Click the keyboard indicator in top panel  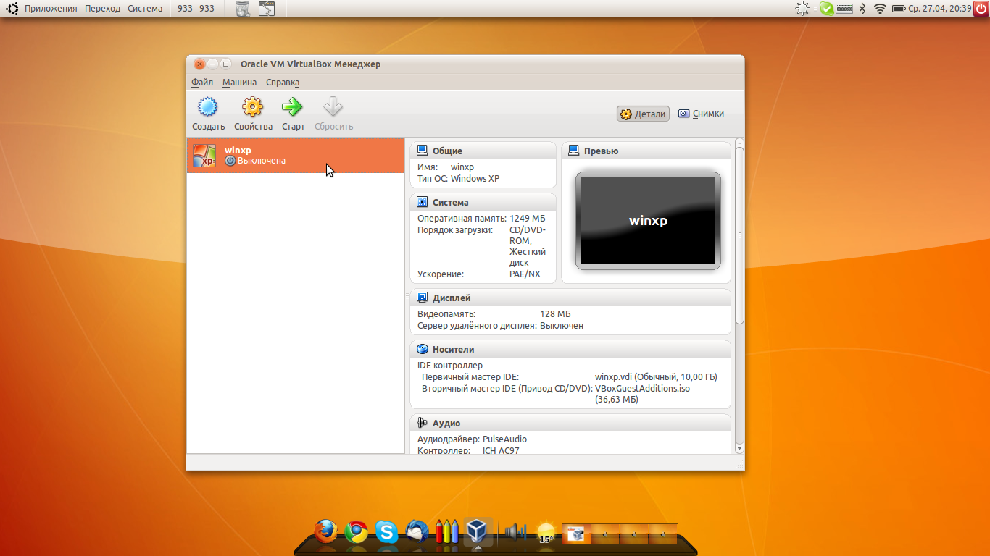click(844, 9)
